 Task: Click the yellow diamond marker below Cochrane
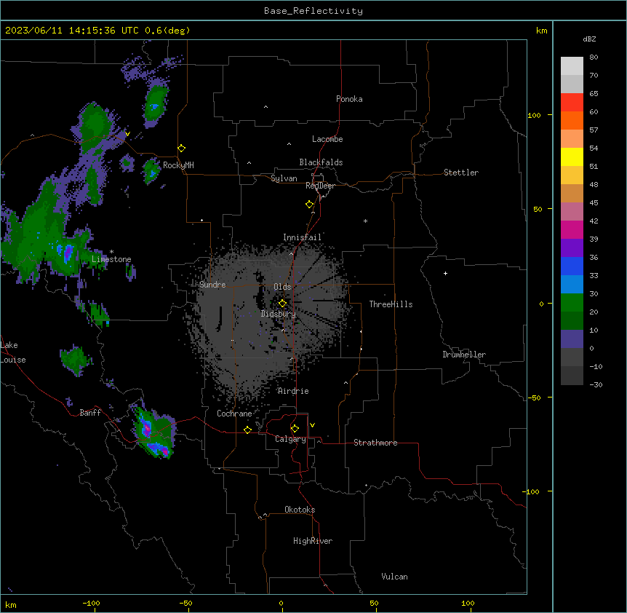247,430
